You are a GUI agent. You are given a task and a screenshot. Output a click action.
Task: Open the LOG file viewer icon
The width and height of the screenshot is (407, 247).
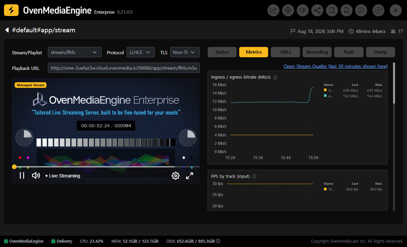pyautogui.click(x=332, y=10)
